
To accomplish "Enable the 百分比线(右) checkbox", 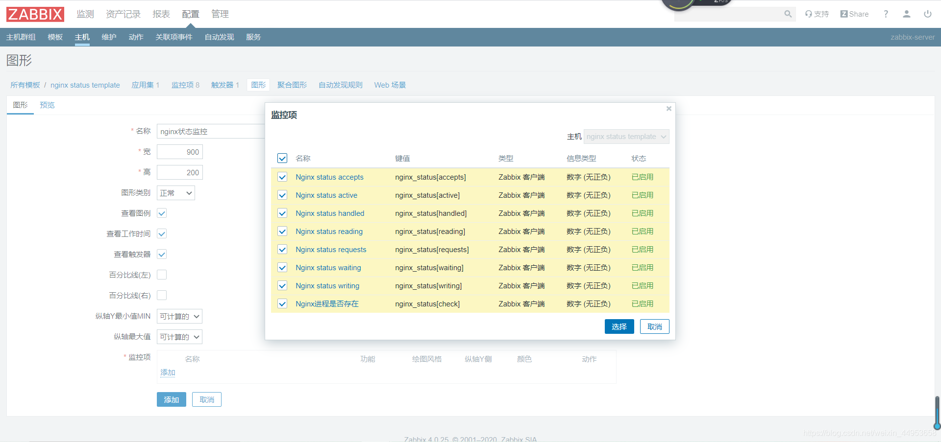I will (x=162, y=295).
